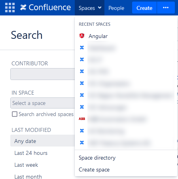The image size is (178, 179).
Task: Enable Search archived spaces checkbox
Action: click(x=15, y=114)
